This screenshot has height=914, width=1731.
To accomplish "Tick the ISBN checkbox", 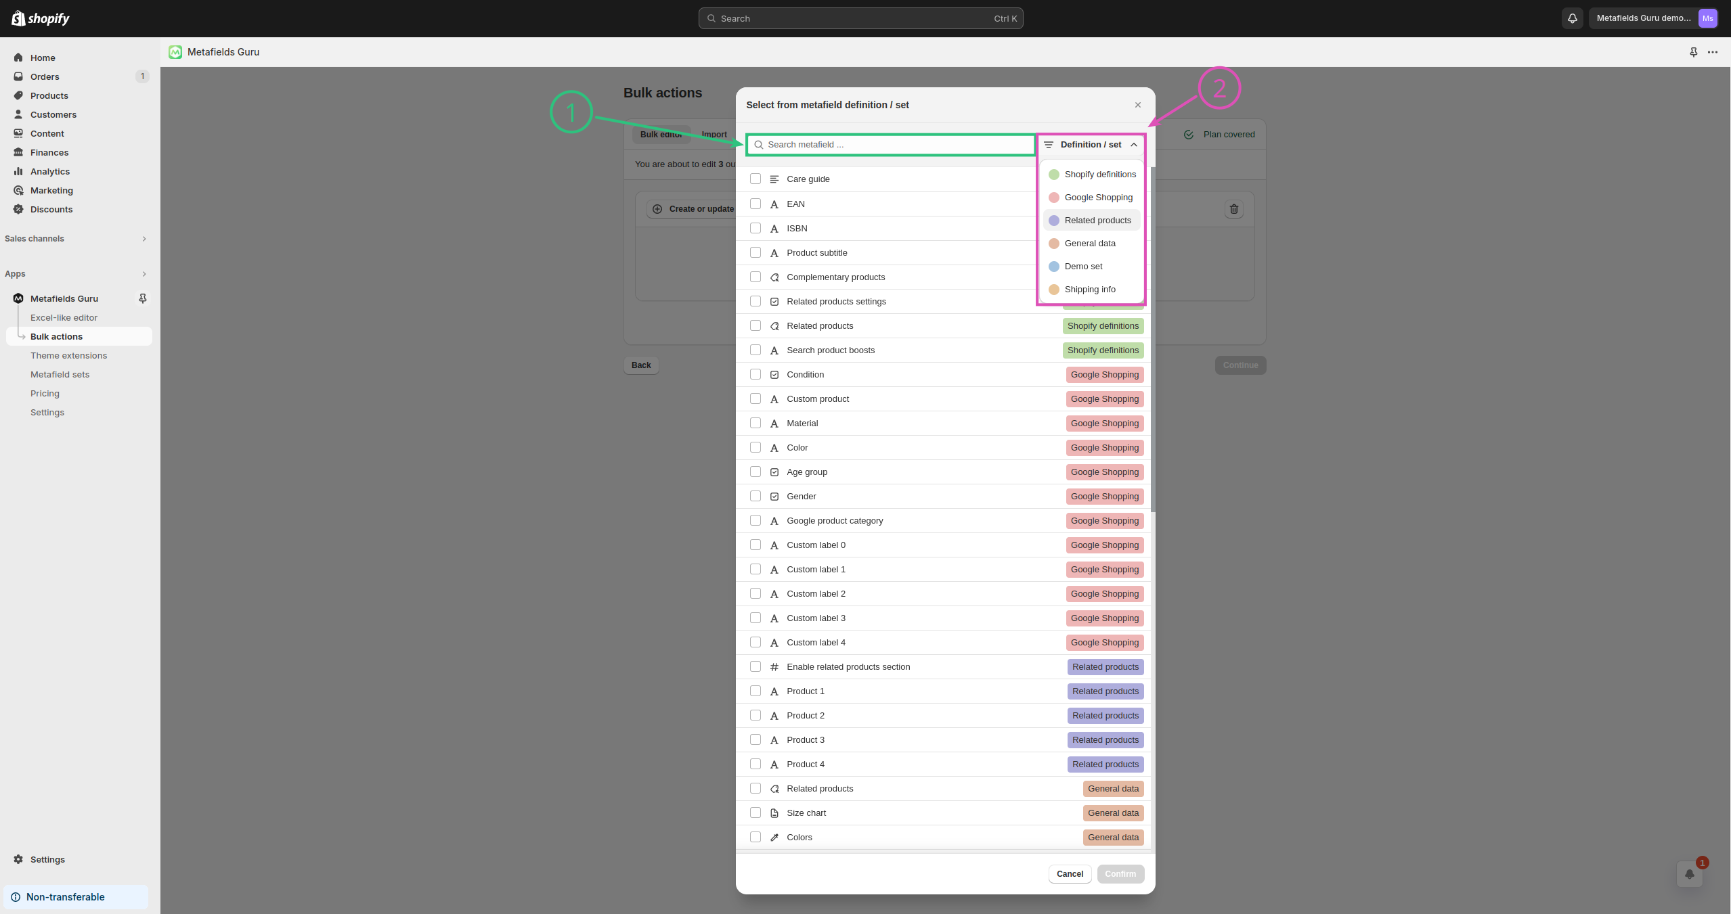I will coord(755,228).
